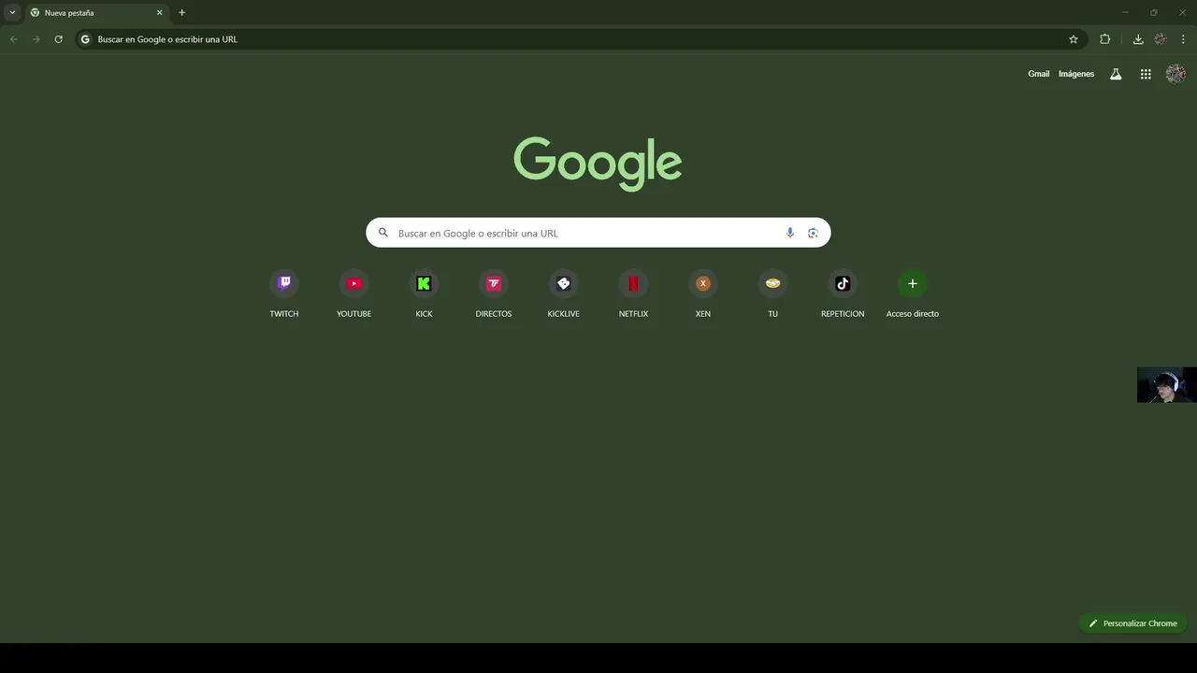Open the Chrome profile icon in toolbar
Image resolution: width=1197 pixels, height=673 pixels.
[x=1161, y=39]
